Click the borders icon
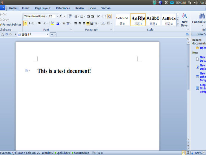 (109, 23)
